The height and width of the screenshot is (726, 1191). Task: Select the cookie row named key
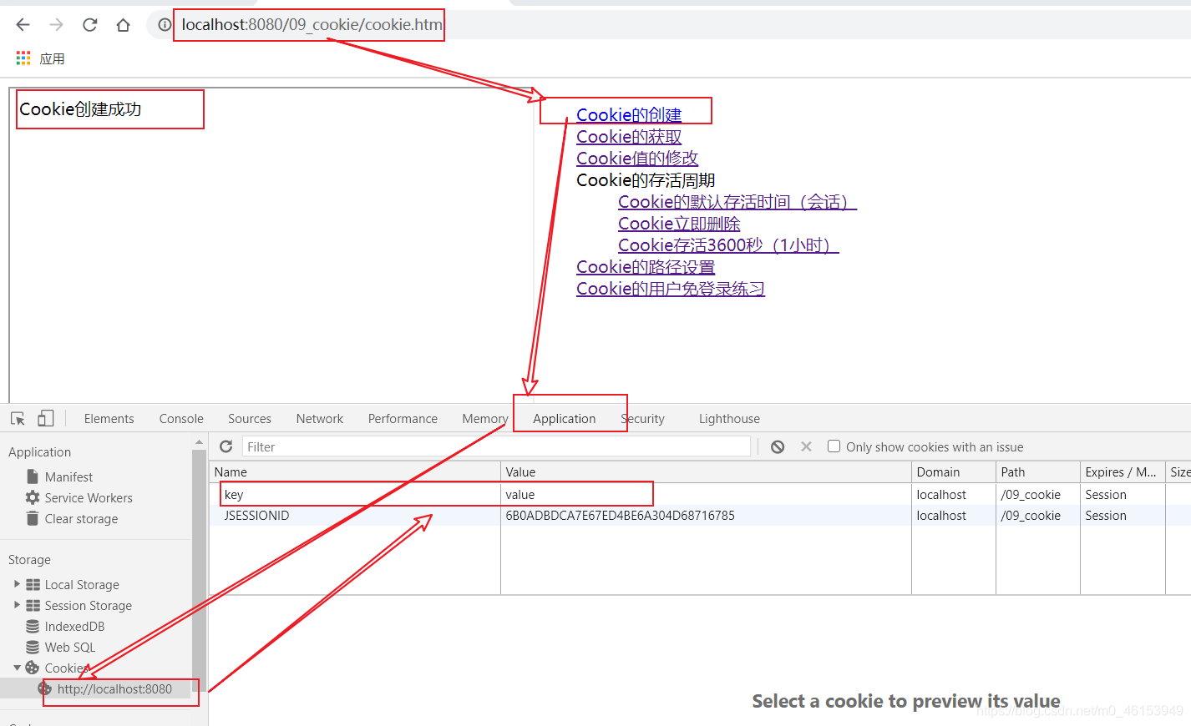tap(700, 494)
